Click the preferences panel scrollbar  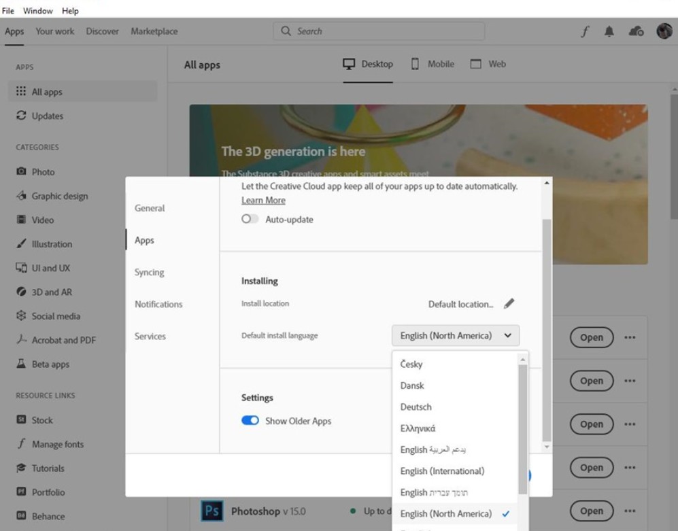click(x=547, y=330)
